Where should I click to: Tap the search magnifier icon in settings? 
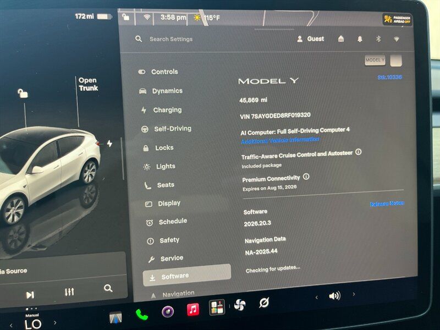[x=139, y=38]
